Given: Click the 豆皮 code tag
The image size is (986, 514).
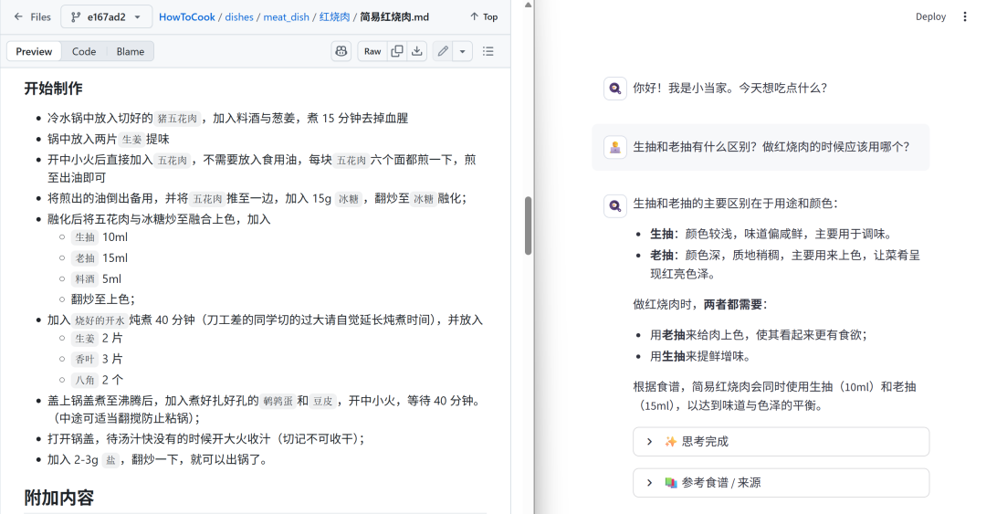Looking at the screenshot, I should point(322,401).
